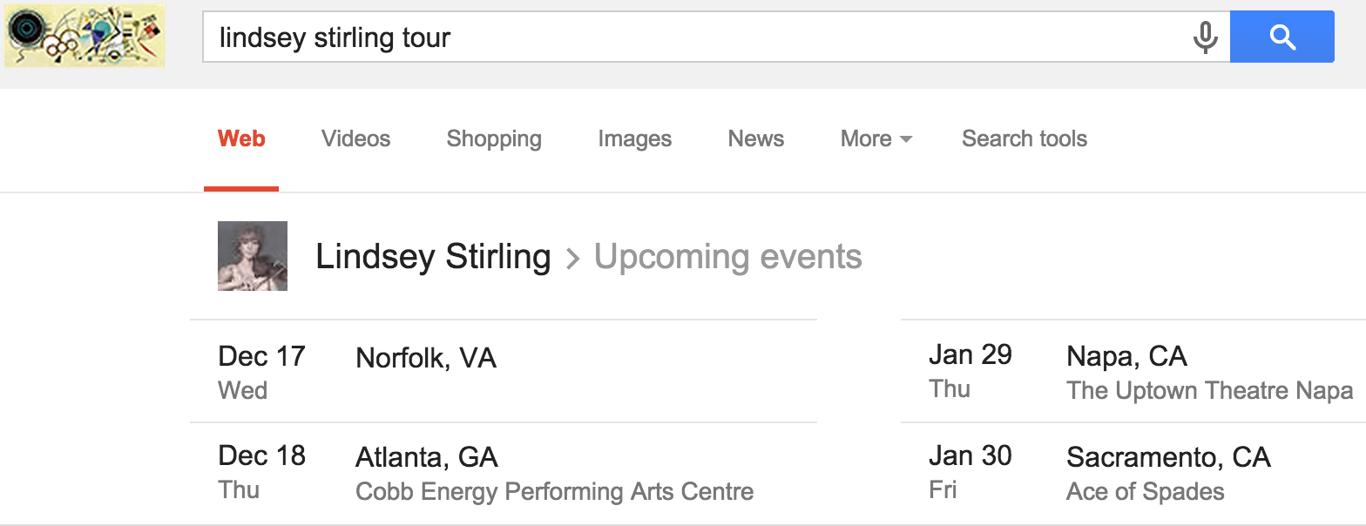Image resolution: width=1366 pixels, height=526 pixels.
Task: Click the Lindsey Stirling thumbnail photo
Action: (253, 256)
